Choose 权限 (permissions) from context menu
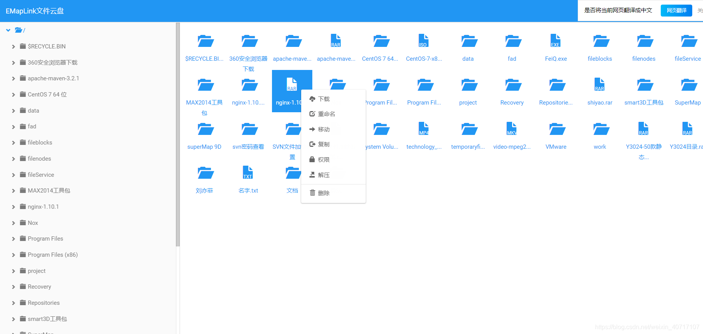 [x=333, y=160]
